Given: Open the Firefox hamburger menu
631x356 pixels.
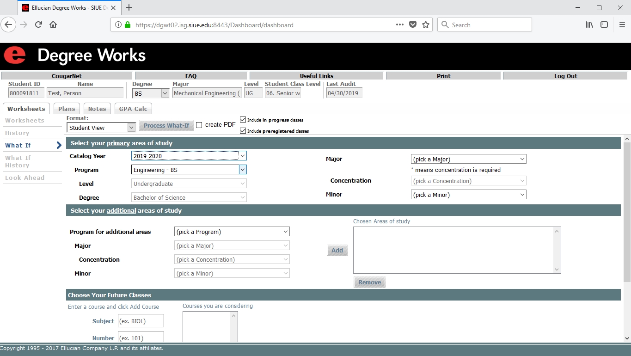Looking at the screenshot, I should point(622,25).
